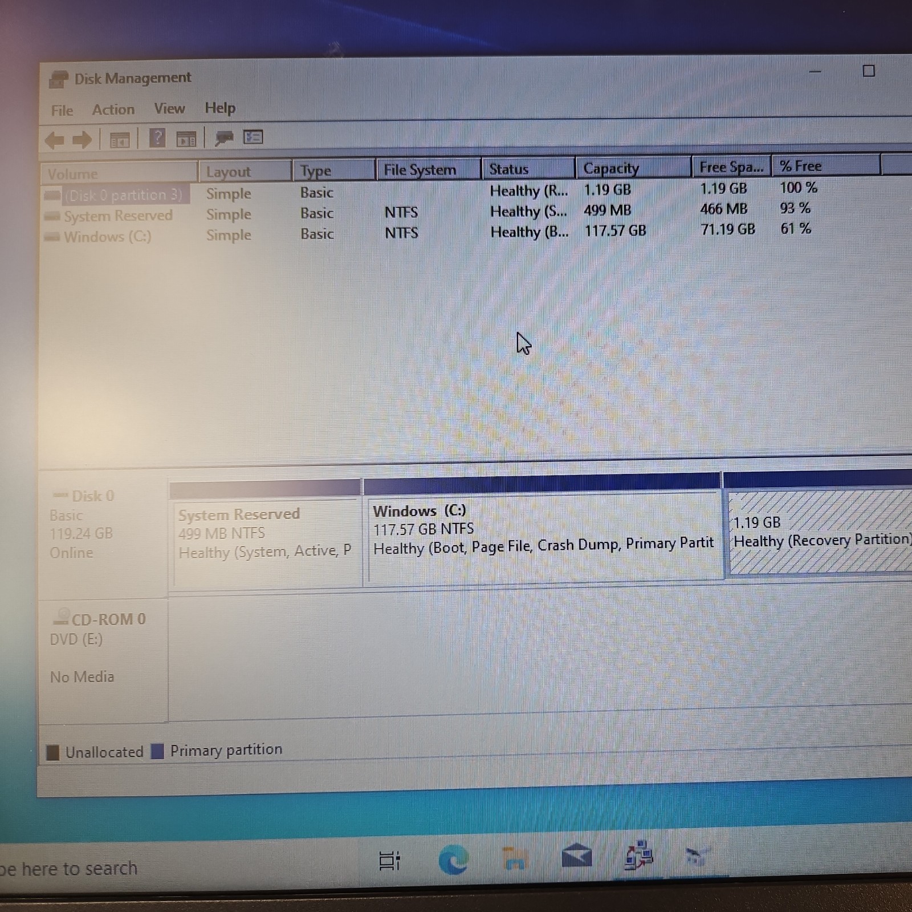912x912 pixels.
Task: Click the 71.19 GB free space cell
Action: [x=727, y=229]
